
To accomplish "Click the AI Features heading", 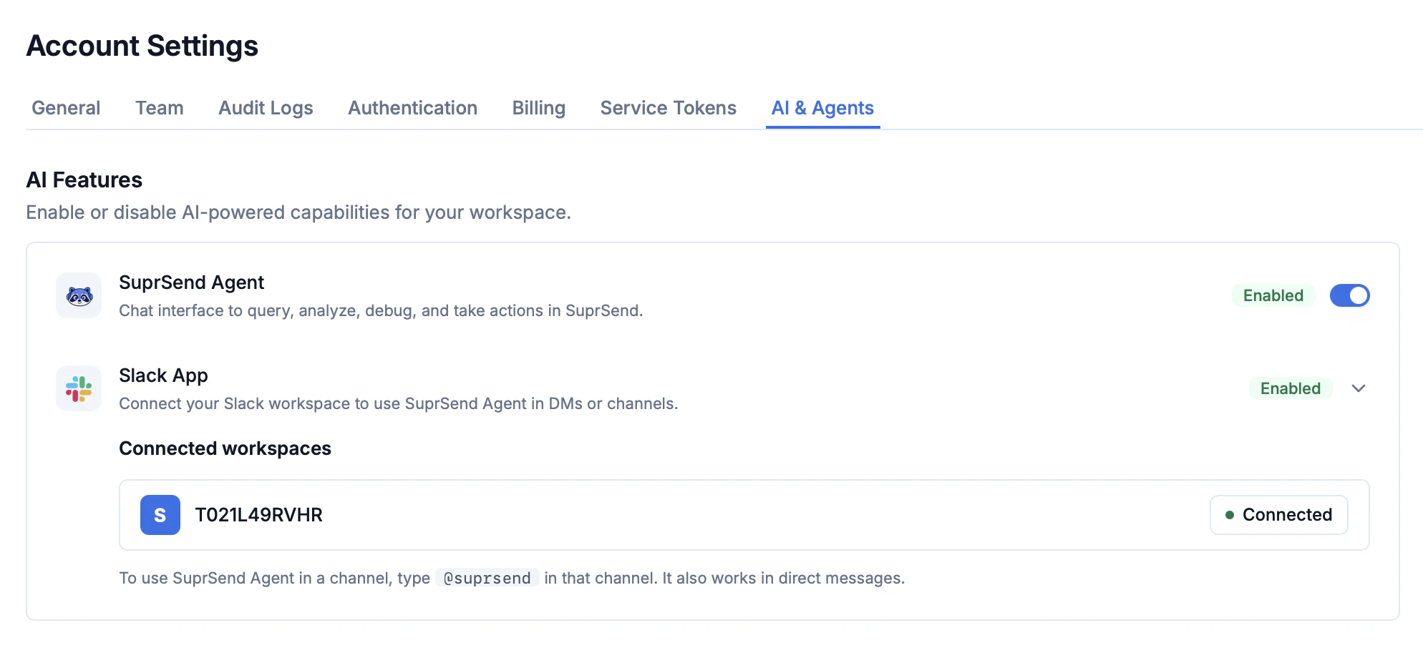I will click(84, 180).
